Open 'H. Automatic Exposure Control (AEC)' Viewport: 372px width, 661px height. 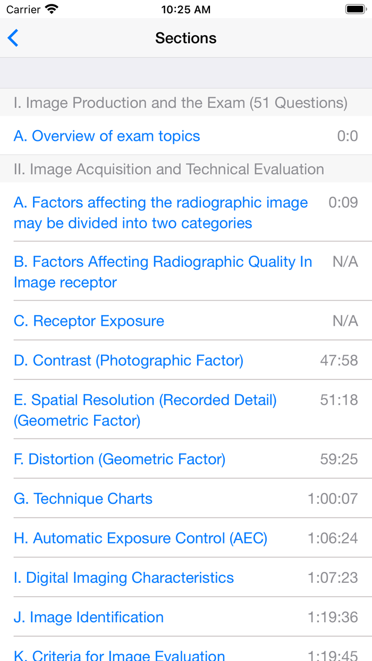click(140, 538)
